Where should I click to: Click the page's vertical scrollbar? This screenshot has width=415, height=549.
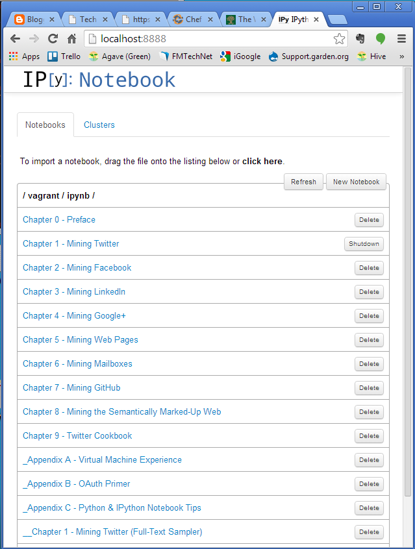point(408,260)
